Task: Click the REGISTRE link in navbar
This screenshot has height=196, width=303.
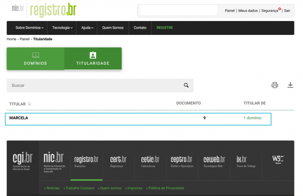Action: click(165, 28)
